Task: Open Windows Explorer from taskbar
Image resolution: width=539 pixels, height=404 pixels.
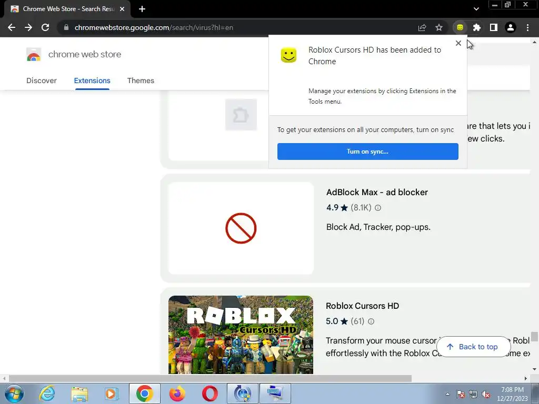Action: pyautogui.click(x=79, y=393)
